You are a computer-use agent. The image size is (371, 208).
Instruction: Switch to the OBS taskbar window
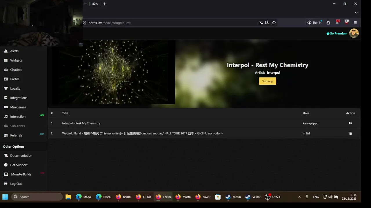tap(273, 197)
